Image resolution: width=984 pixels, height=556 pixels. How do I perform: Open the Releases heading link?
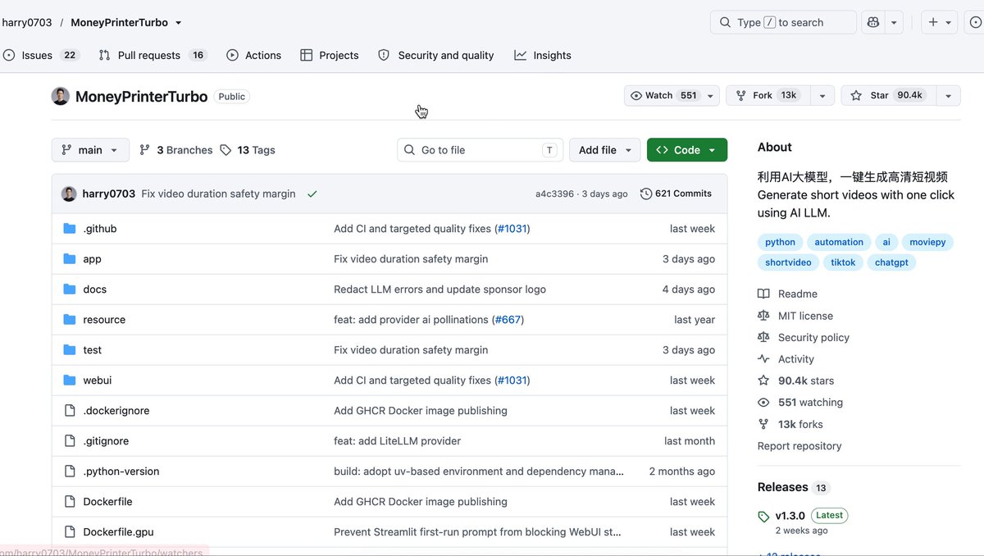click(783, 487)
